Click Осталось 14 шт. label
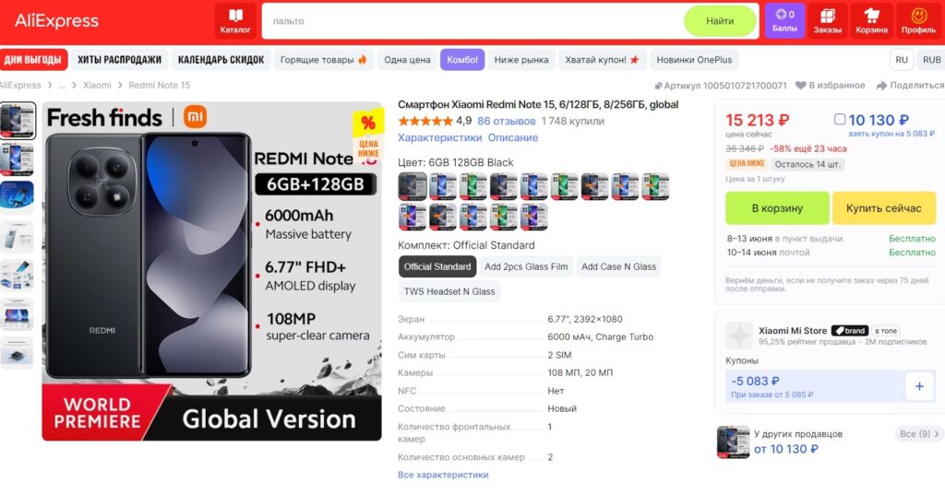This screenshot has width=945, height=495. point(807,164)
